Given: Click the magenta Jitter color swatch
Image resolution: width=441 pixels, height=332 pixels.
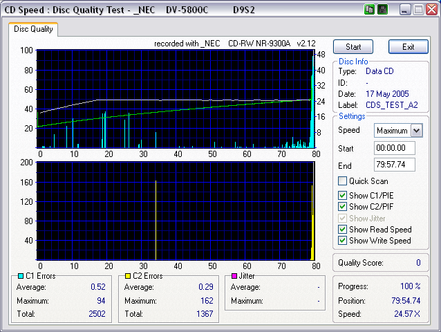Looking at the screenshot, I should click(234, 276).
